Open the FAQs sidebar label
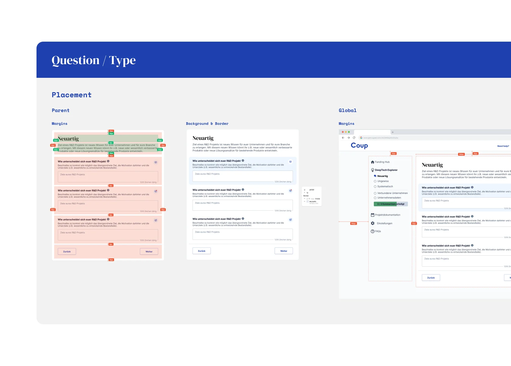 (378, 231)
